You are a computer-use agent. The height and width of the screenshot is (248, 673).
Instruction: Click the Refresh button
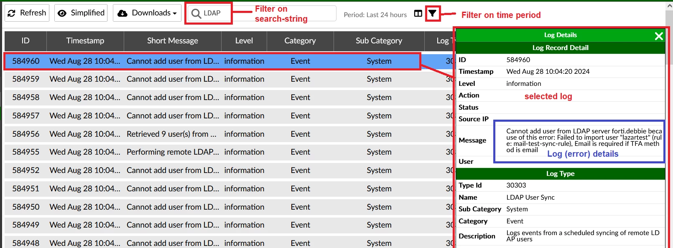click(x=27, y=13)
